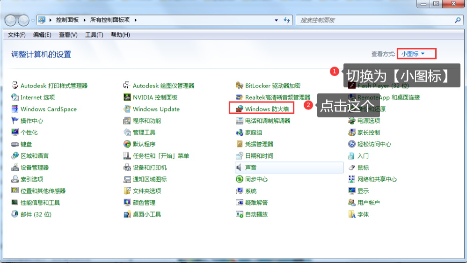Open the 声音 speaker icon
Image resolution: width=467 pixels, height=263 pixels.
click(x=240, y=168)
